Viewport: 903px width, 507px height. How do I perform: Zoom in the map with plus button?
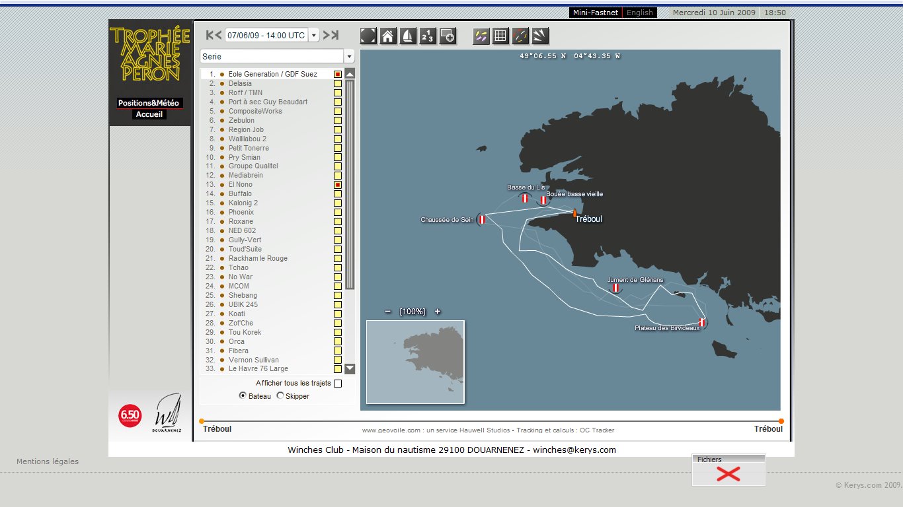(x=438, y=312)
